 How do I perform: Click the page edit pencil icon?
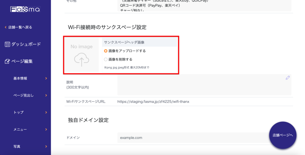tap(7, 62)
